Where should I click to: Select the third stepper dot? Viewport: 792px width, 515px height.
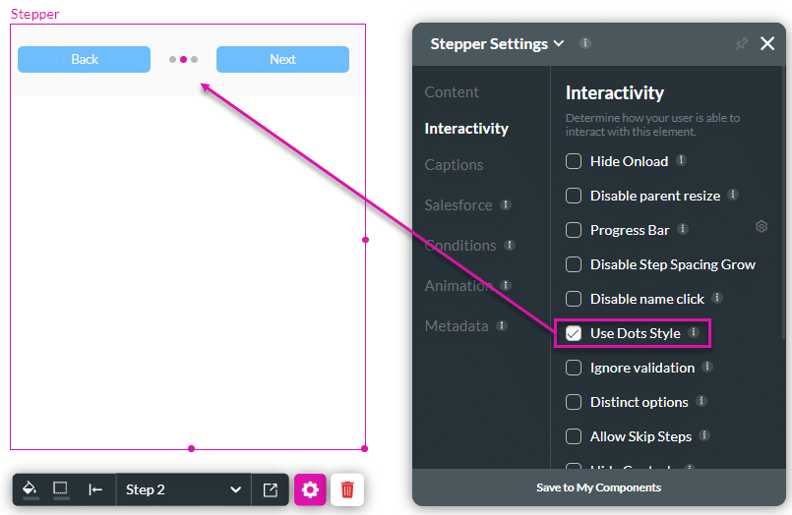195,60
